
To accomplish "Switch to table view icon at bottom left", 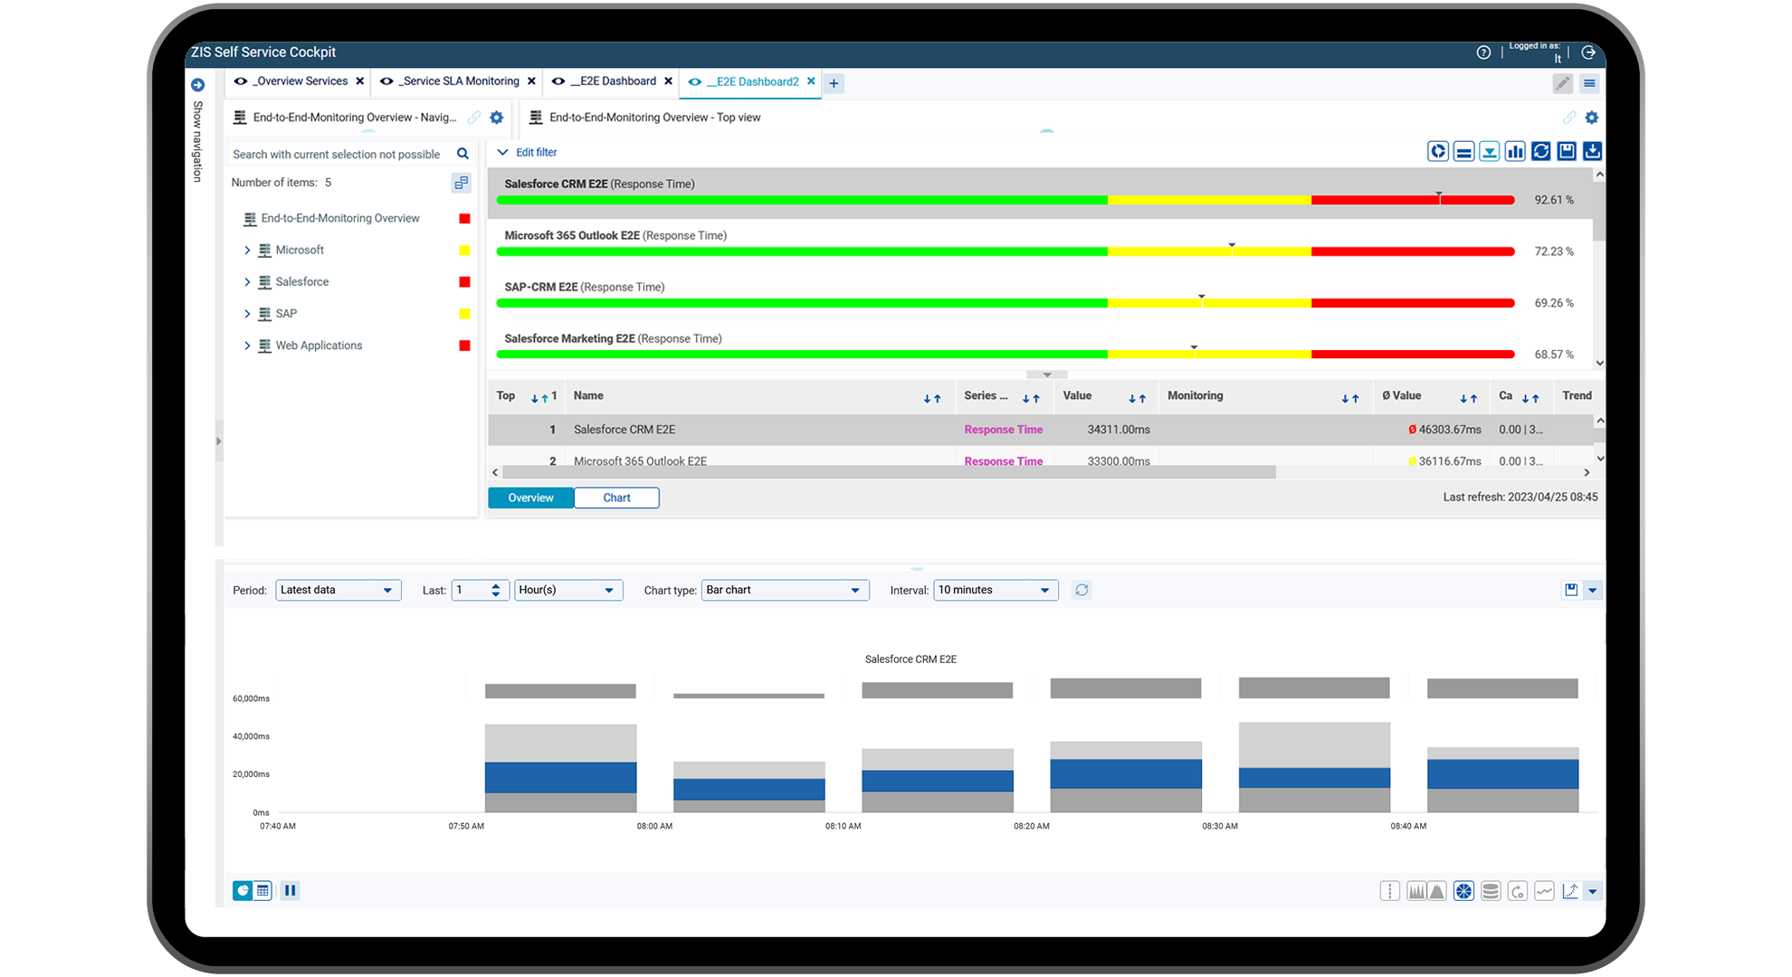I will 262,890.
